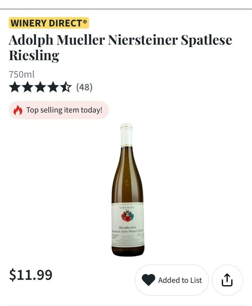Tap the white foil cap of the bottle
The width and height of the screenshot is (252, 306).
tap(126, 135)
